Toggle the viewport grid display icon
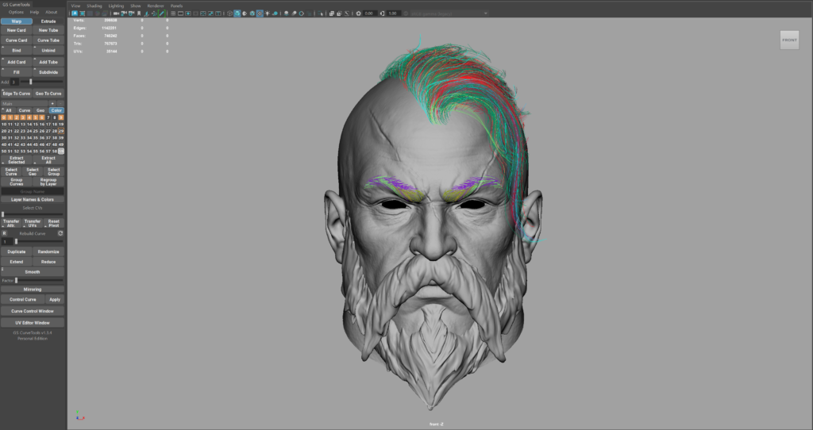The height and width of the screenshot is (430, 813). click(173, 13)
